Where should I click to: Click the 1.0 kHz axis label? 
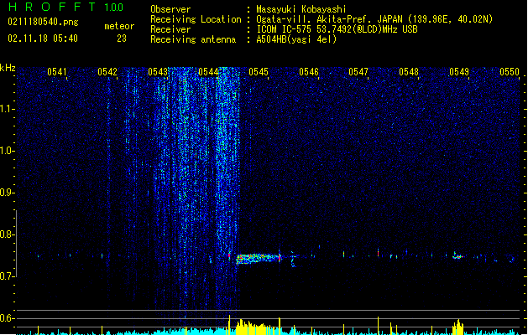point(8,151)
